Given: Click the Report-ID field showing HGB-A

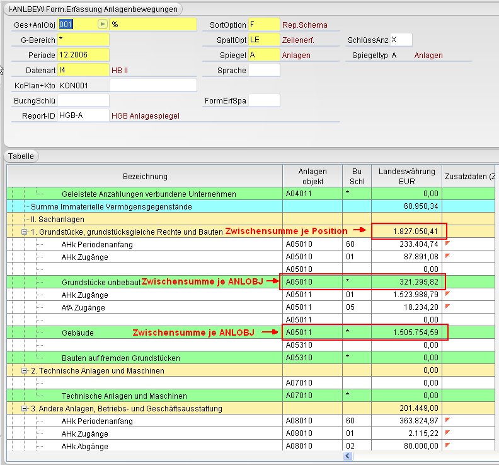Looking at the screenshot, I should point(83,115).
